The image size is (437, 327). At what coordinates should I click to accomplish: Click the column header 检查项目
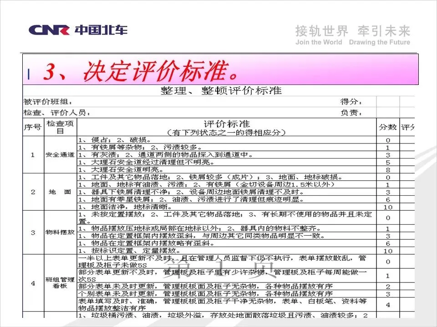coord(60,127)
